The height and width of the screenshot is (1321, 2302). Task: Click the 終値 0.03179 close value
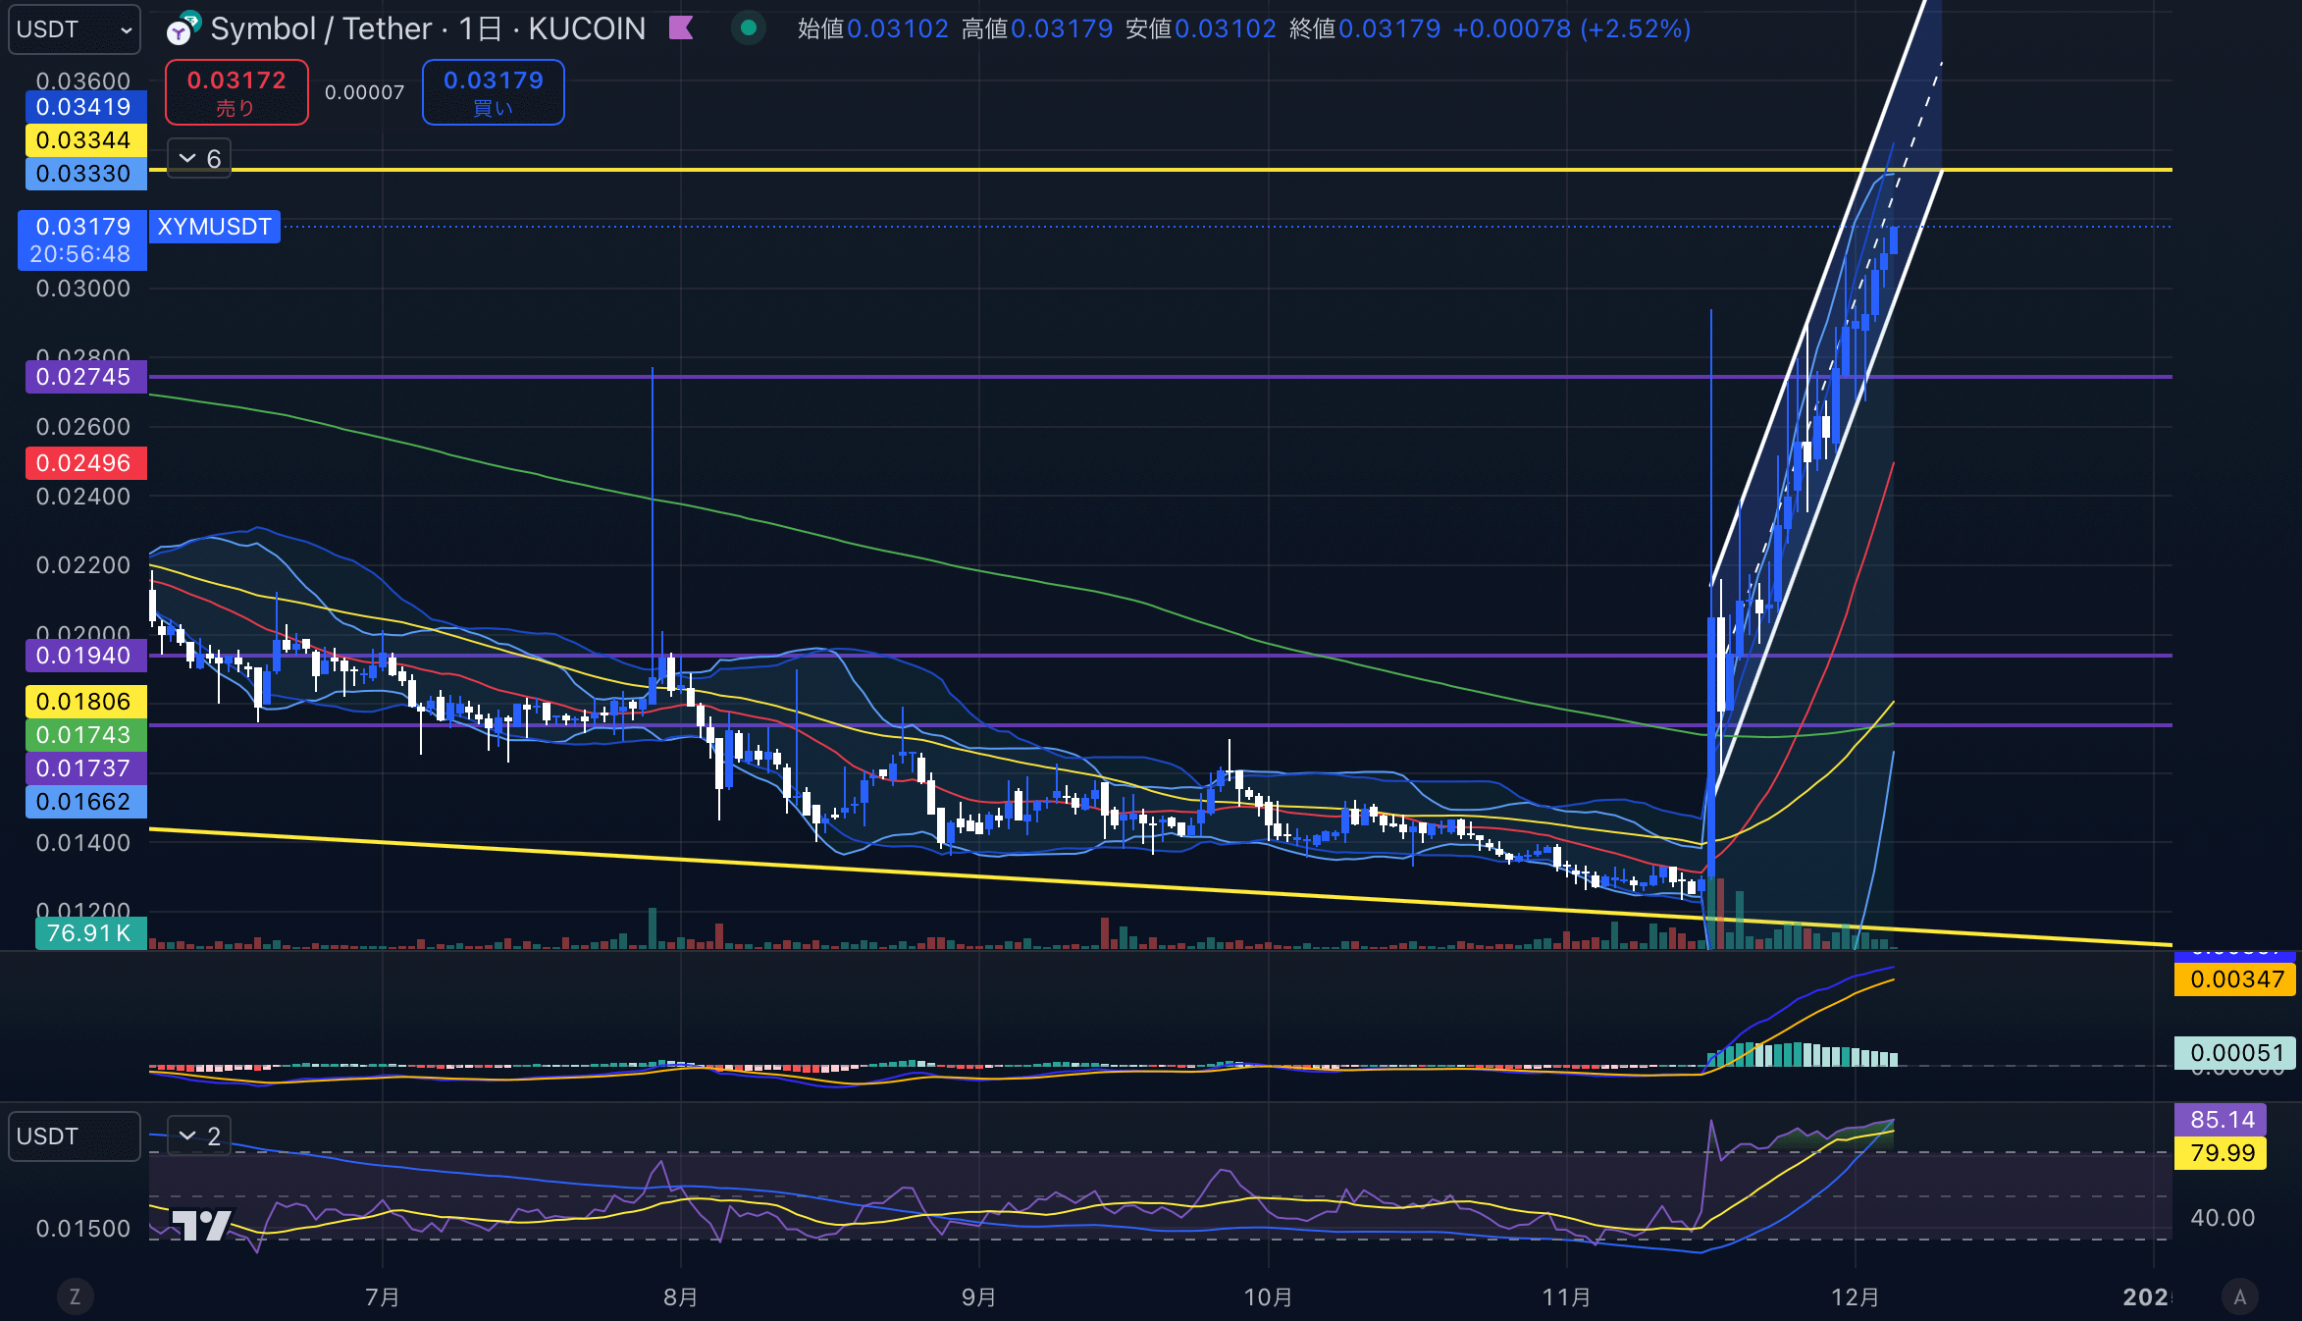tap(1365, 28)
